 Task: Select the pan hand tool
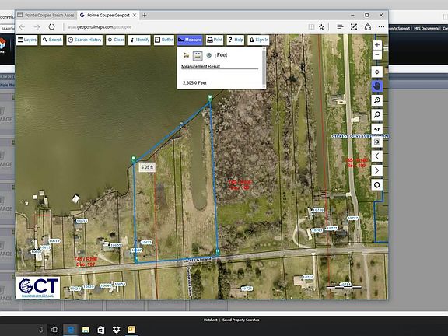[x=377, y=86]
